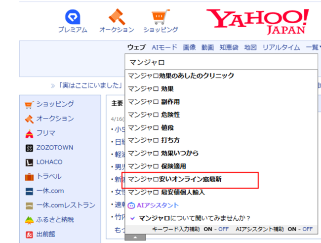
Task: Select suggestion マンジャロ安いオンライン窓最新
Action: click(221, 179)
